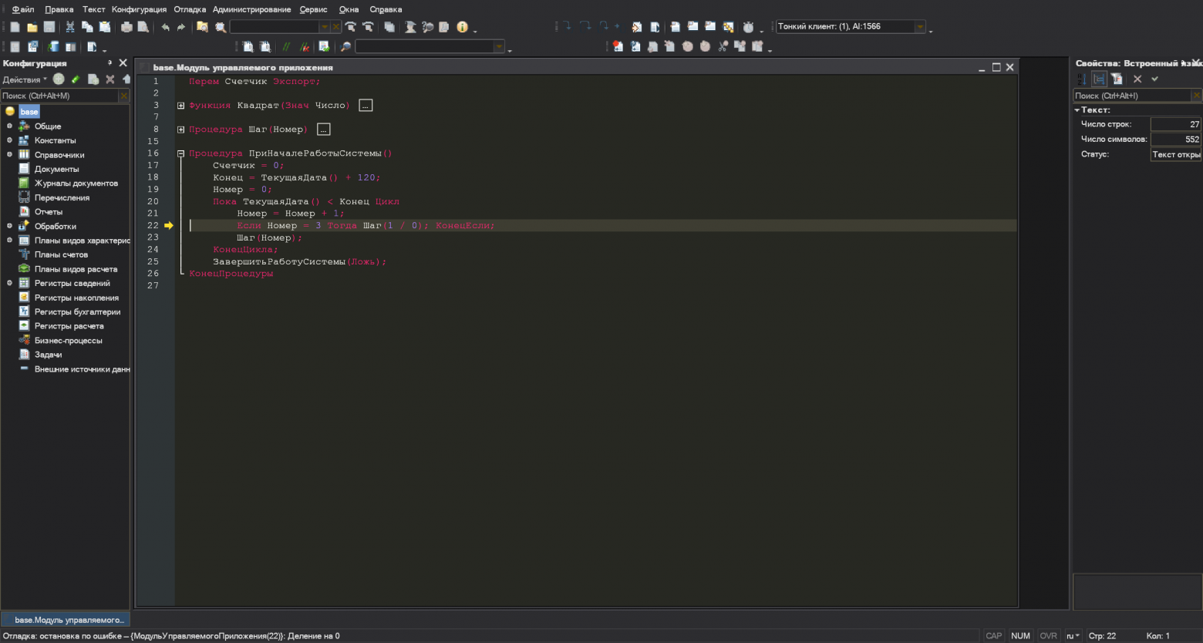The image size is (1203, 643).
Task: Expand the Справочники tree node
Action: click(x=9, y=154)
